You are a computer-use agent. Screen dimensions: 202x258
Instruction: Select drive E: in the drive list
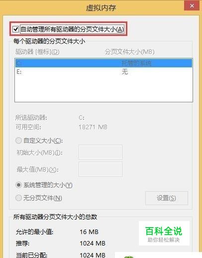click(104, 72)
